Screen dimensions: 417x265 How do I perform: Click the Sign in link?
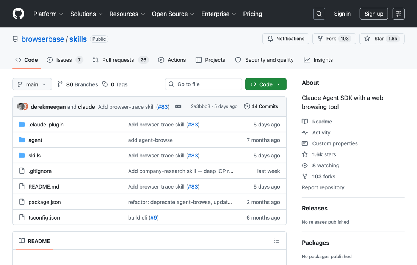click(x=342, y=14)
